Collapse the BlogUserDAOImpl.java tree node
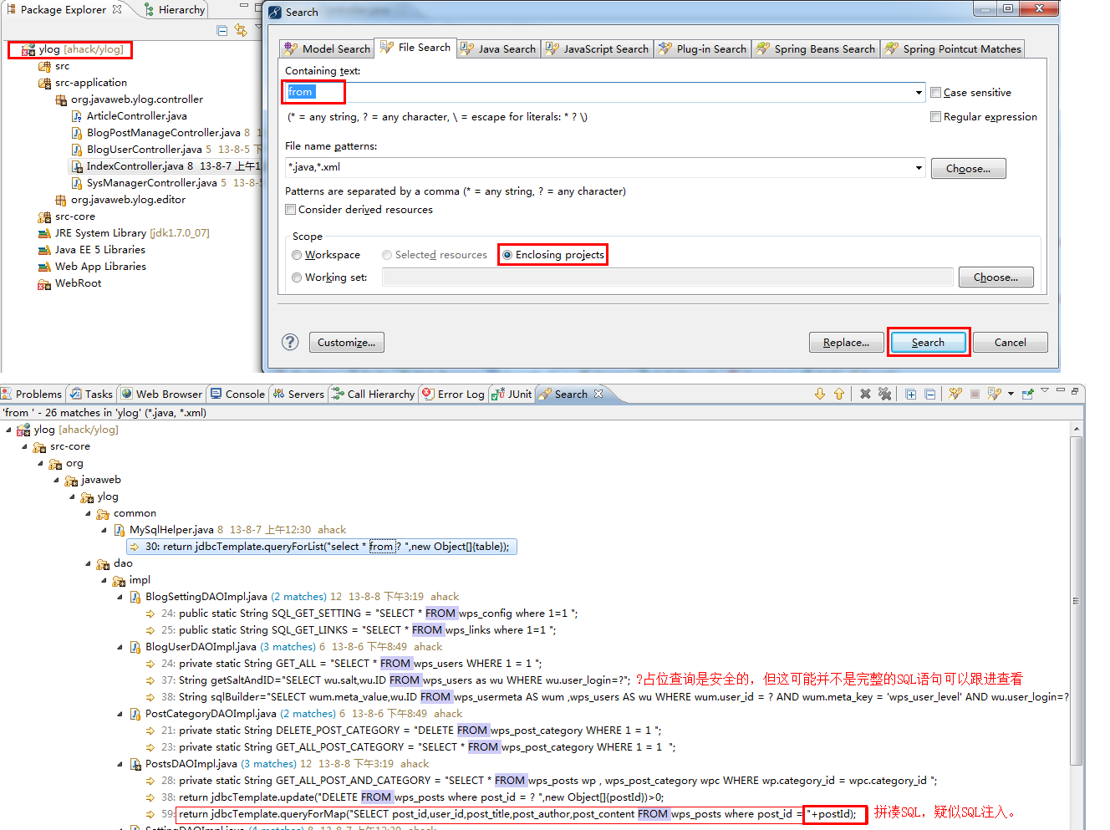Viewport: 1110px width, 830px height. (120, 647)
